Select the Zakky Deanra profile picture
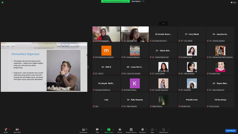 (x=163, y=100)
